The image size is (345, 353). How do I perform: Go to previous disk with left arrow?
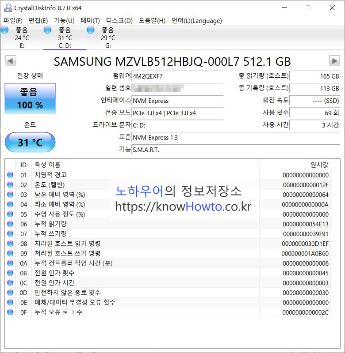click(11, 61)
